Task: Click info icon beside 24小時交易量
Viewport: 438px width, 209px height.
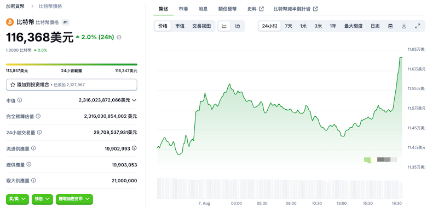Action: (39, 132)
